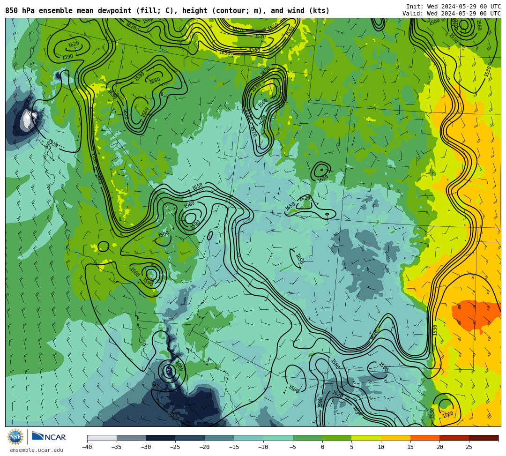This screenshot has height=456, width=506.
Task: Click the orange colorbar segment 15 to 20
Action: click(425, 438)
